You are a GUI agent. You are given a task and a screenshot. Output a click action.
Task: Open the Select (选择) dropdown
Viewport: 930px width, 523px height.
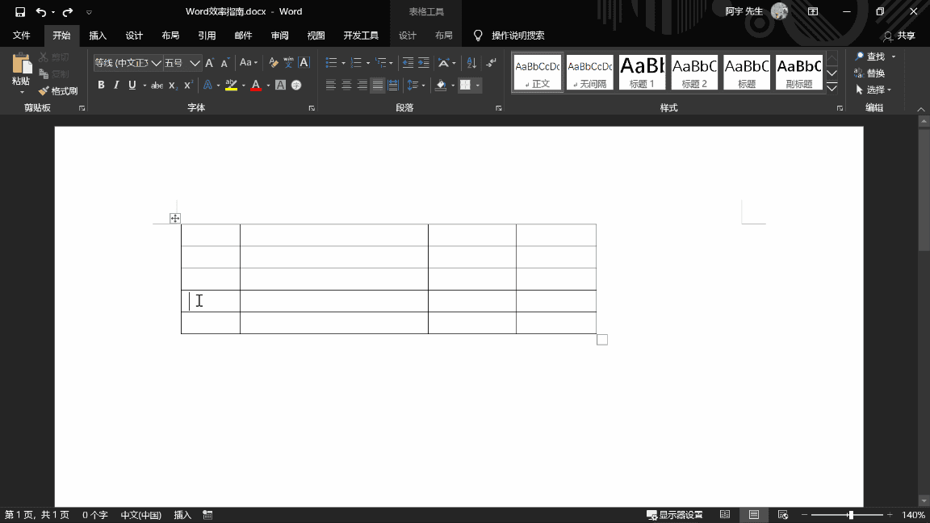tap(873, 90)
